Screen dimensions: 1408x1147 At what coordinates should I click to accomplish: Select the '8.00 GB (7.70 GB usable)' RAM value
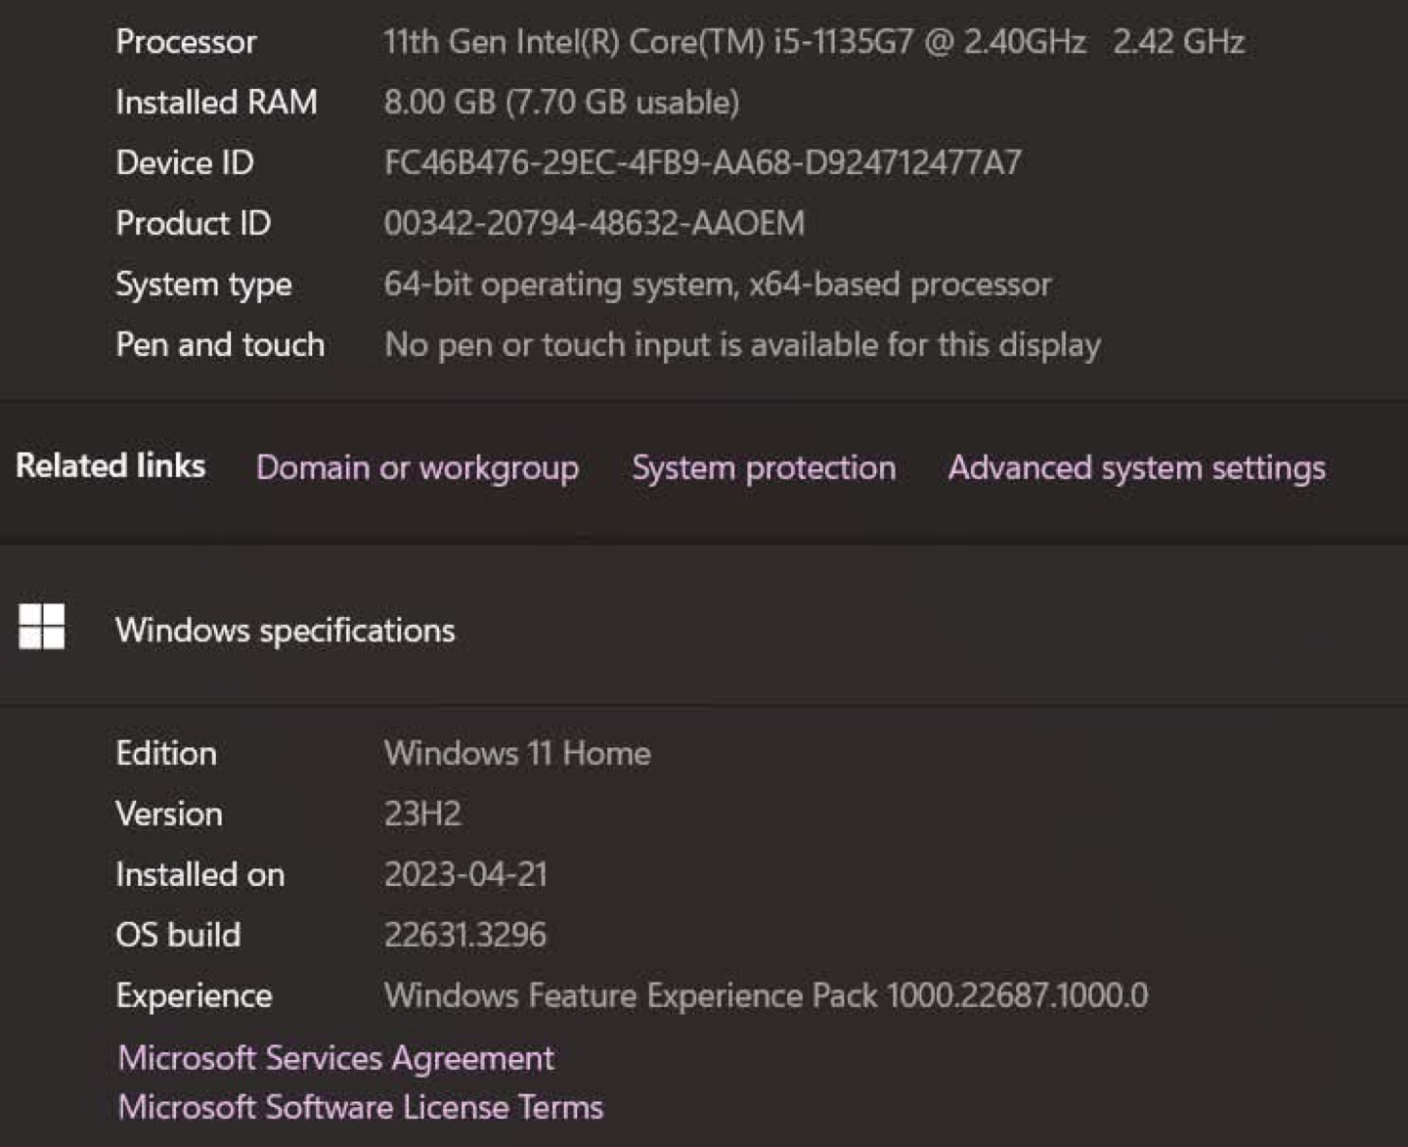point(561,102)
